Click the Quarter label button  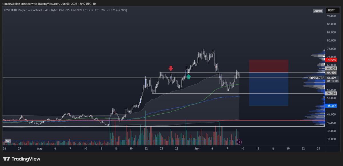[x=318, y=11]
